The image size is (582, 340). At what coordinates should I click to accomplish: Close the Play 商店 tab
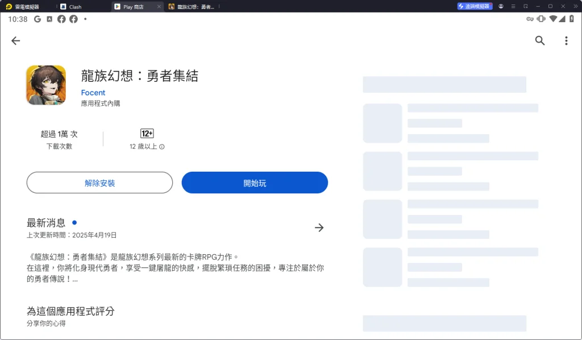[x=159, y=7]
